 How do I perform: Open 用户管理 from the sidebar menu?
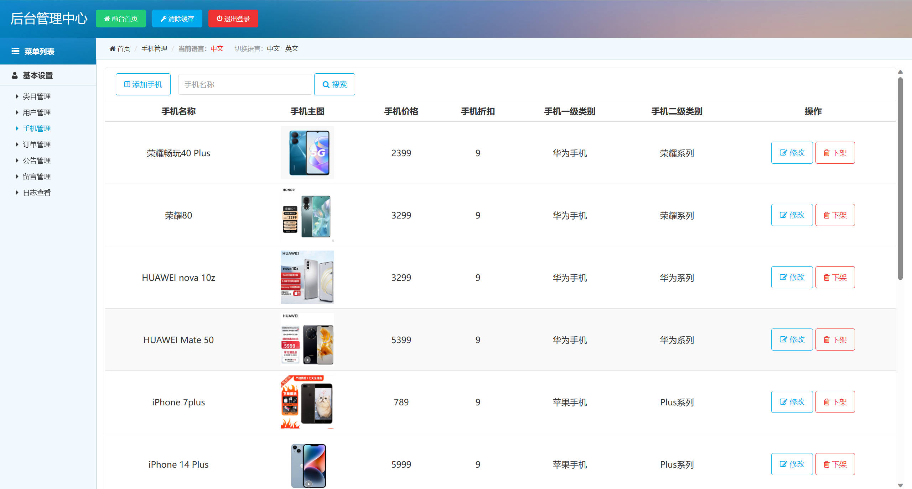pyautogui.click(x=36, y=112)
